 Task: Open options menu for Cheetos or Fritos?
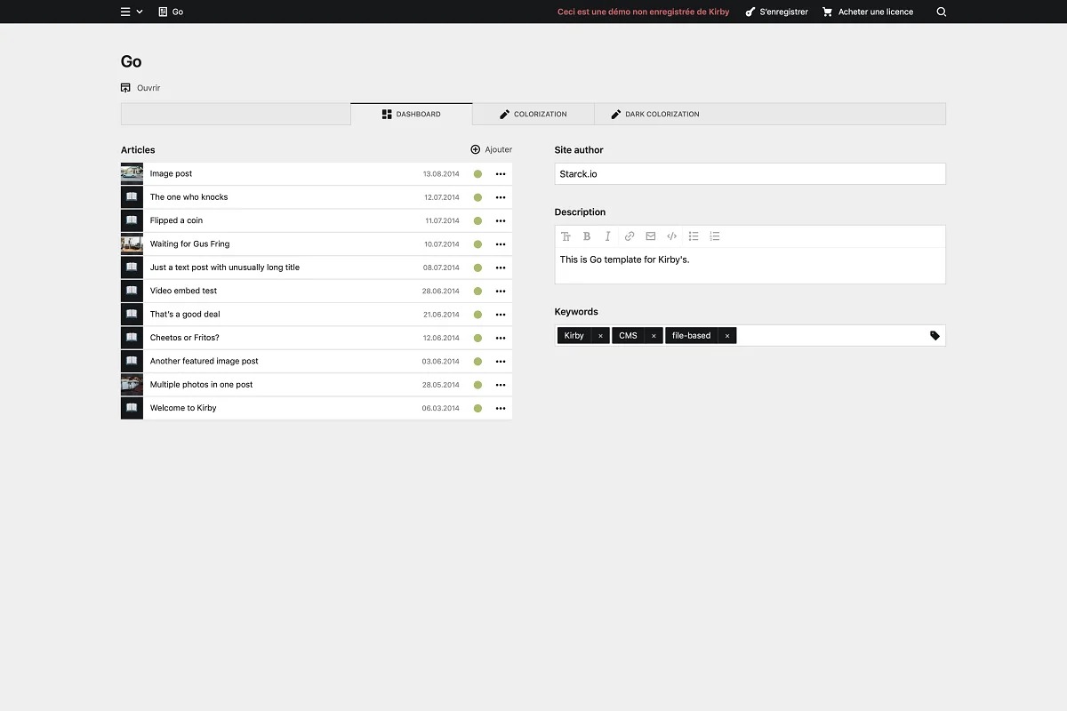pos(501,339)
